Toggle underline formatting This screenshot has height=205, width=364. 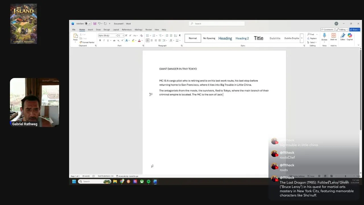[108, 40]
